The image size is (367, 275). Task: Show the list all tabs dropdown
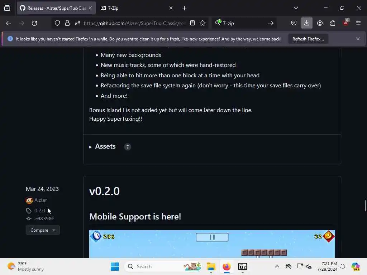pyautogui.click(x=296, y=8)
